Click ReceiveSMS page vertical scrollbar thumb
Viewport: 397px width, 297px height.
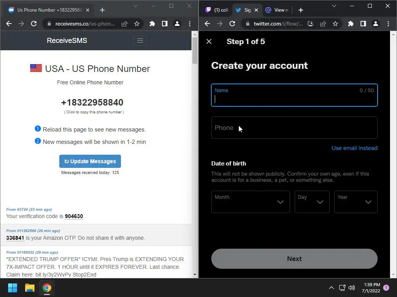coord(195,51)
